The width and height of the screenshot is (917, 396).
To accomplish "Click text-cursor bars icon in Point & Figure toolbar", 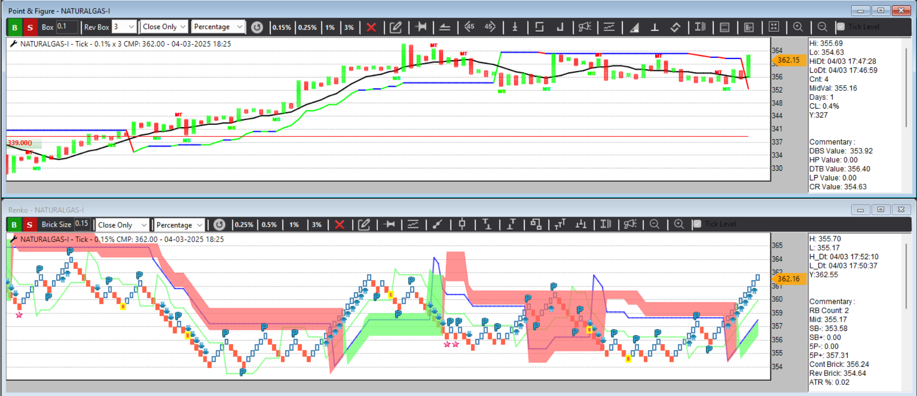I will coord(700,27).
